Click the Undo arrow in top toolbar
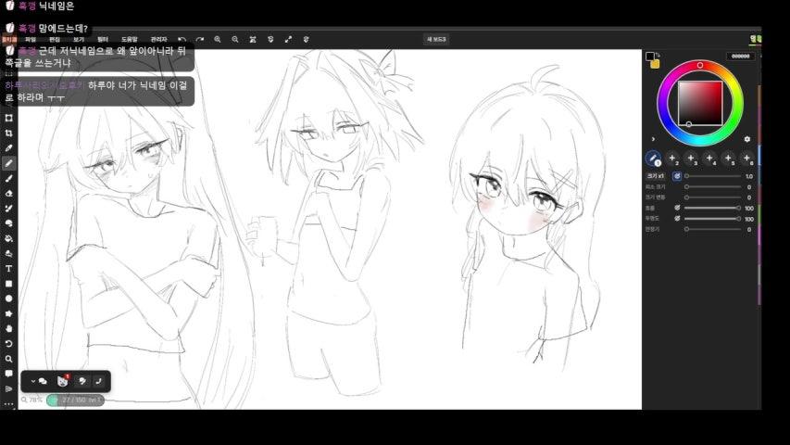Image resolution: width=790 pixels, height=445 pixels. point(182,39)
